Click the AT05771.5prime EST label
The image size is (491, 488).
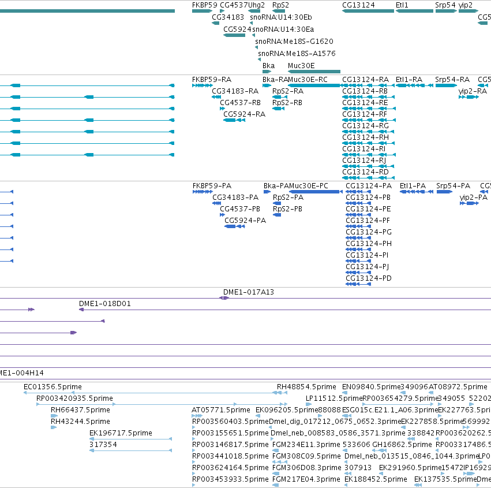[221, 410]
